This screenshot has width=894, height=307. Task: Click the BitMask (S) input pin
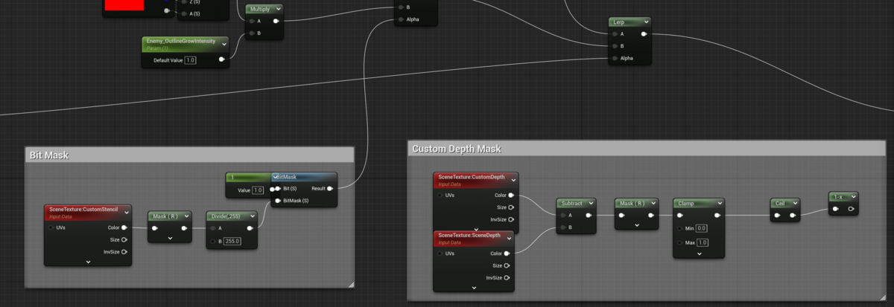click(x=278, y=201)
